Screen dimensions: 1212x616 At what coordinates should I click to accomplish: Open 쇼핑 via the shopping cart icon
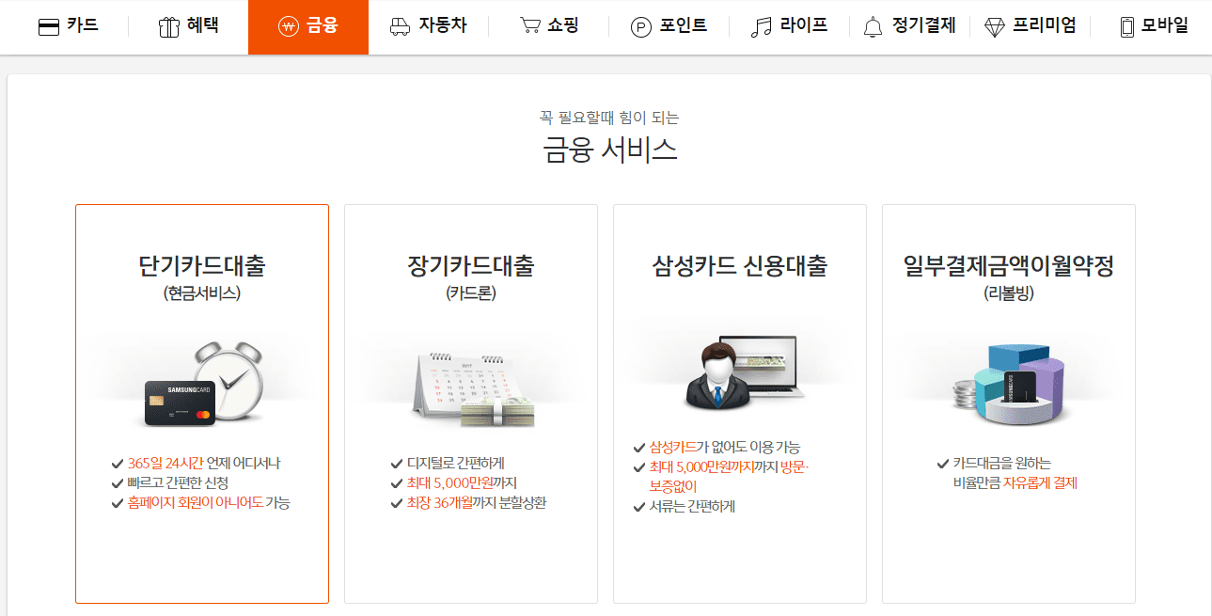(x=527, y=25)
